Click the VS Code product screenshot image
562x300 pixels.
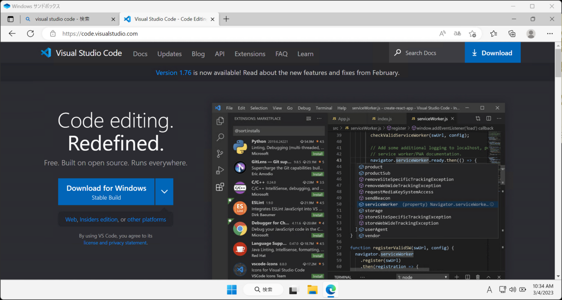358,192
